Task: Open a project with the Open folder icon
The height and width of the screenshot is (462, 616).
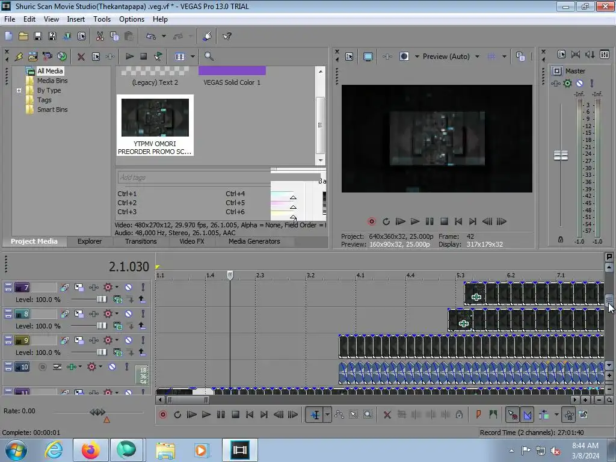Action: point(23,36)
